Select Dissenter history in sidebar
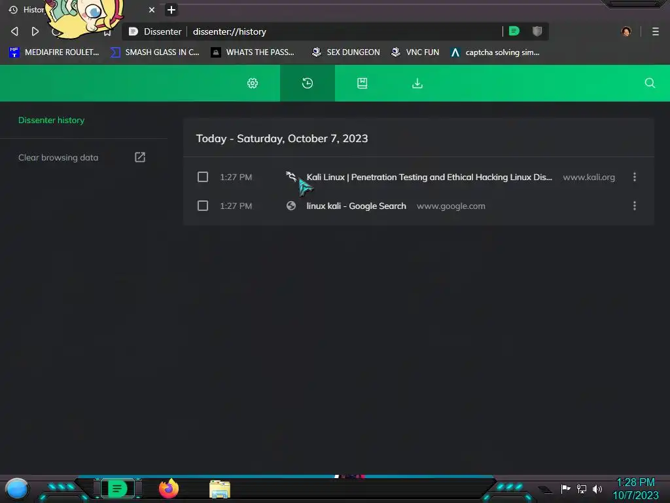 click(51, 121)
